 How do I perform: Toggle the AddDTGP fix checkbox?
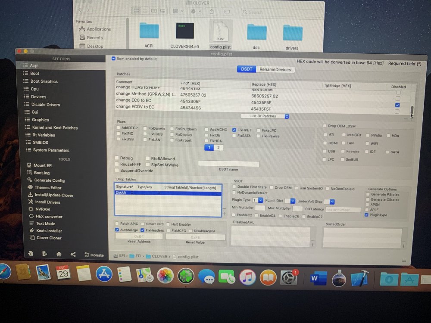click(x=119, y=128)
